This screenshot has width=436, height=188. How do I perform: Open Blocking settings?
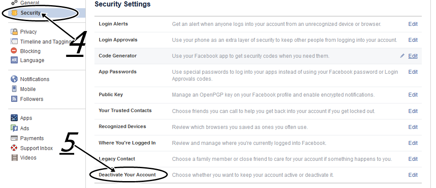coord(30,51)
